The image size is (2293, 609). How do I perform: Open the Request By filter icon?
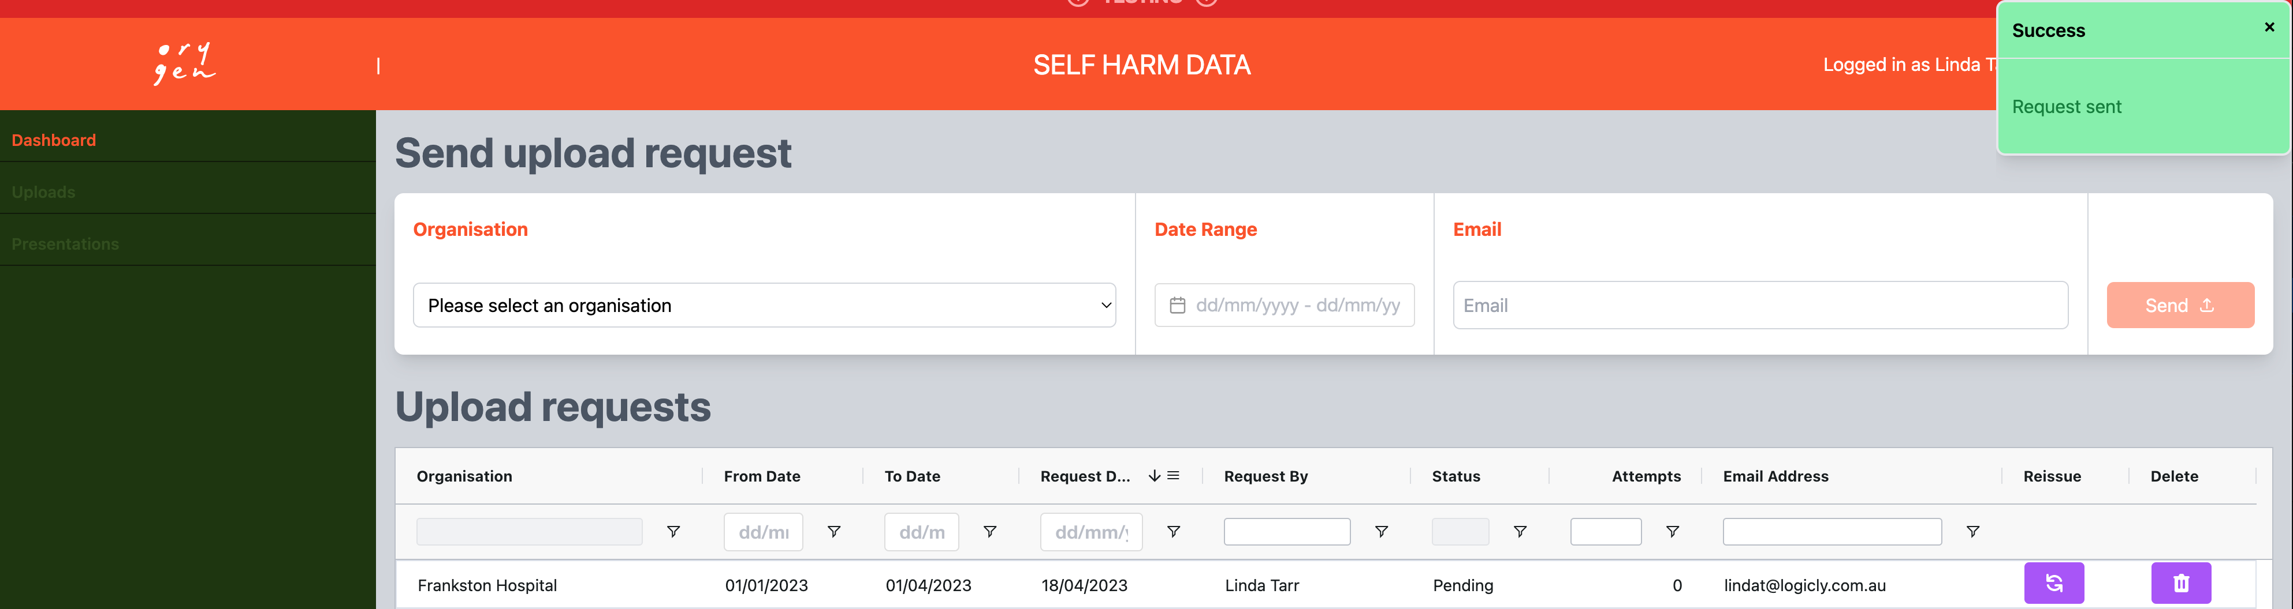point(1382,532)
